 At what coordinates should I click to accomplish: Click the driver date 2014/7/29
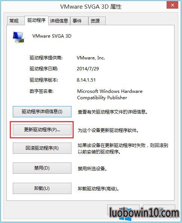coord(88,69)
